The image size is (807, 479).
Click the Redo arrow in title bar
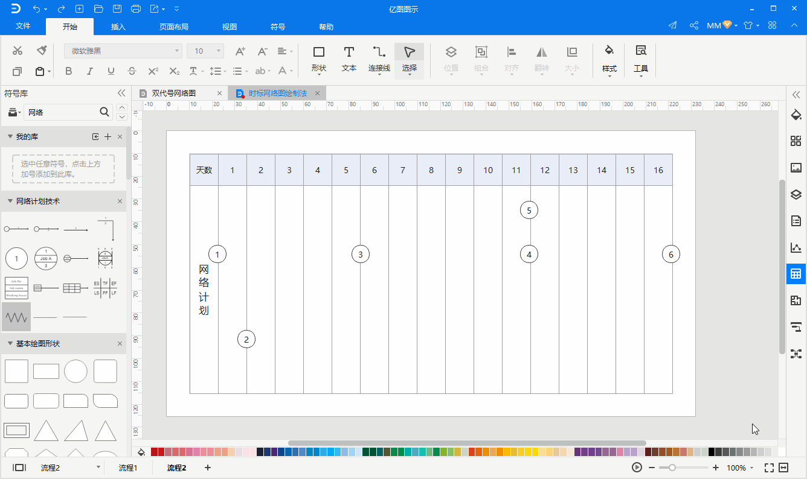[61, 9]
